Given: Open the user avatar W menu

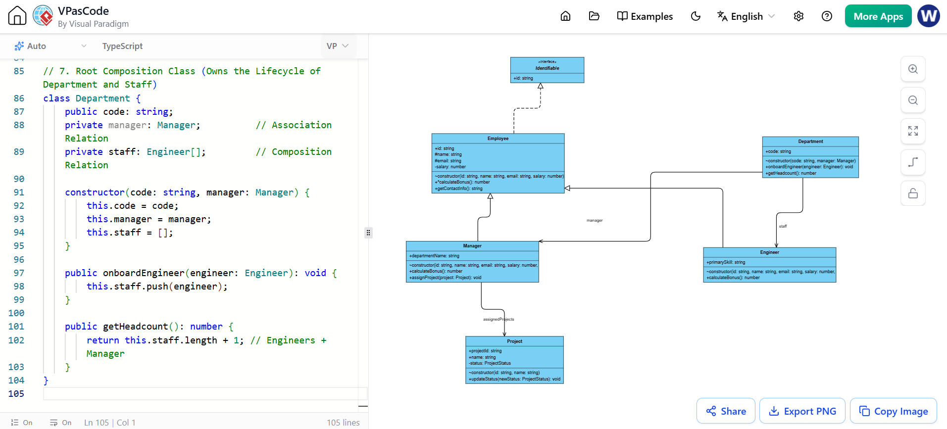Looking at the screenshot, I should [x=929, y=16].
